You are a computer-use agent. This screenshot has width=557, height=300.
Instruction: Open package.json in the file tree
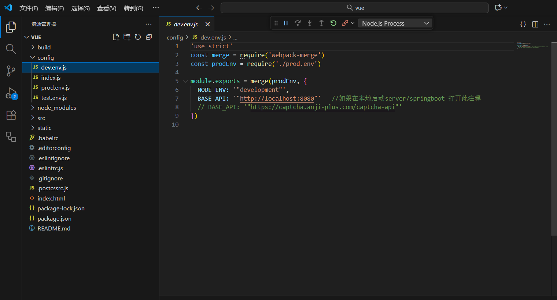54,218
